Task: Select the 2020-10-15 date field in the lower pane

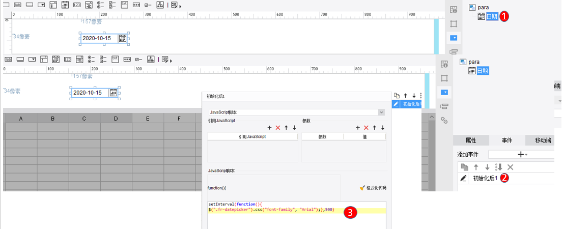Action: pyautogui.click(x=95, y=93)
